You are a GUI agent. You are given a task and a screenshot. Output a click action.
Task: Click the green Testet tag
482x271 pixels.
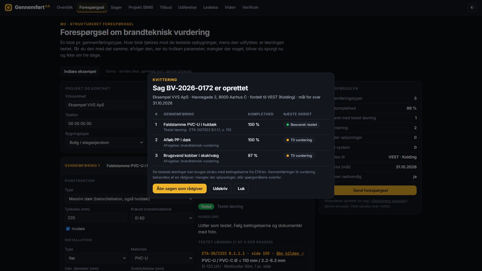[x=206, y=207]
